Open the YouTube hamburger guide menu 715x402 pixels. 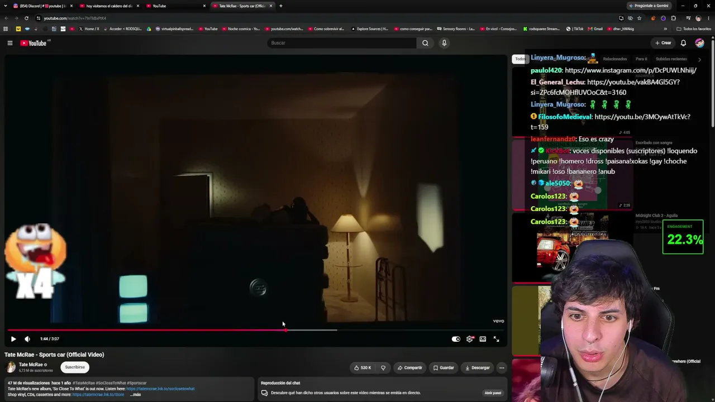point(10,43)
